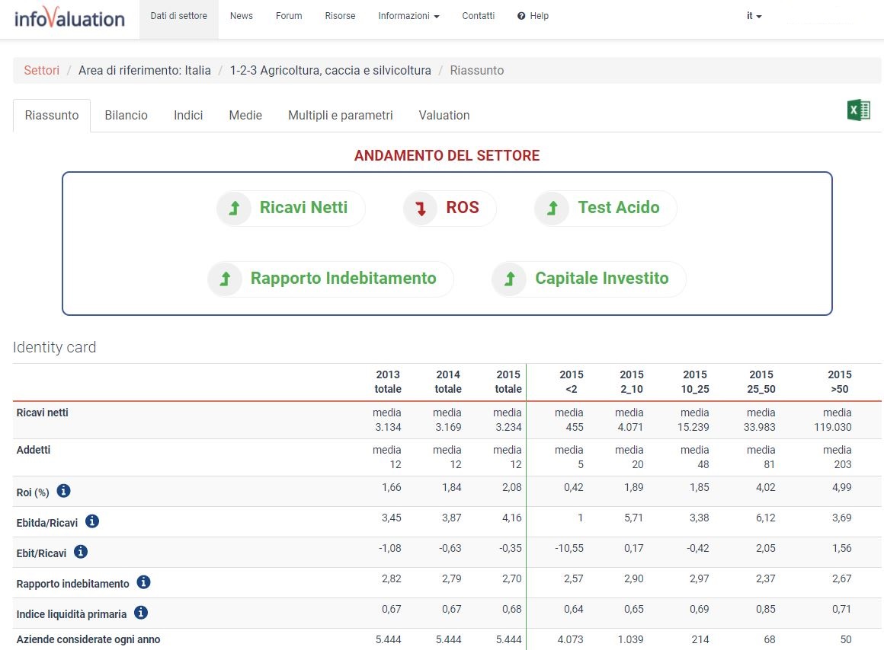Click the 'Ricavi netti' row label

pos(42,413)
